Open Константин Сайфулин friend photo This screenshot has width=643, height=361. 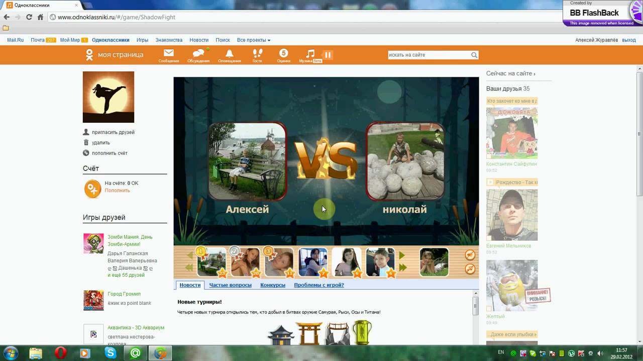(x=512, y=133)
